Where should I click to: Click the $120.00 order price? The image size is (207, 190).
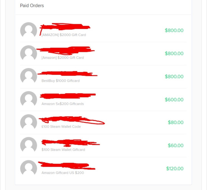pos(175,168)
